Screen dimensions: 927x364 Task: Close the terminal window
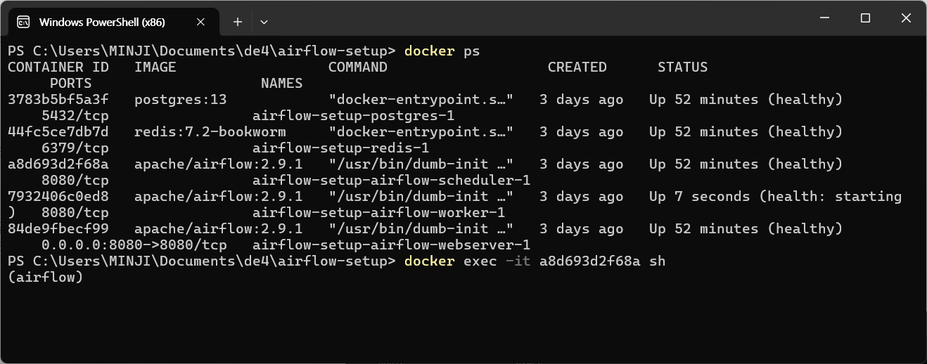[907, 18]
